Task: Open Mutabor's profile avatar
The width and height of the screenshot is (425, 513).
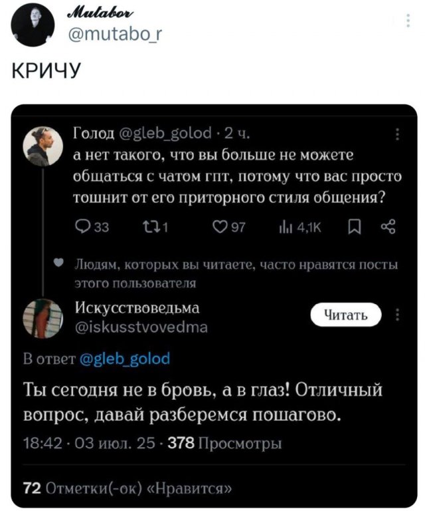Action: pyautogui.click(x=29, y=27)
